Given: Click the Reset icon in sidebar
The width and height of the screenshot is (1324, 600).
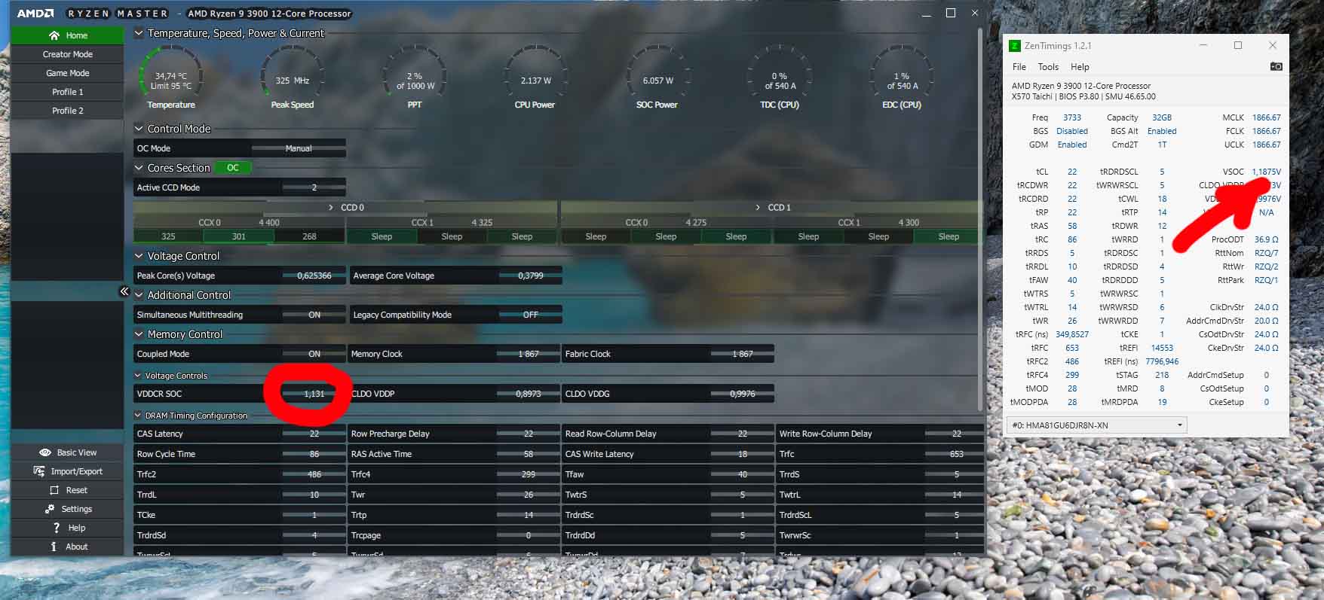Looking at the screenshot, I should 54,490.
